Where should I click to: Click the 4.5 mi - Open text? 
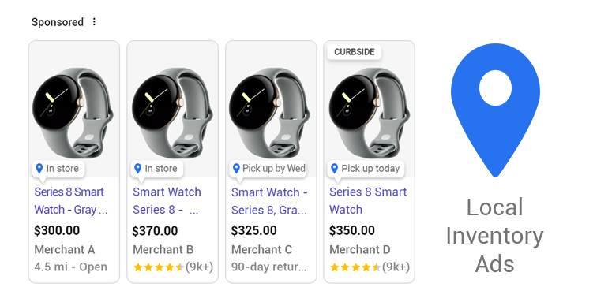pos(71,267)
